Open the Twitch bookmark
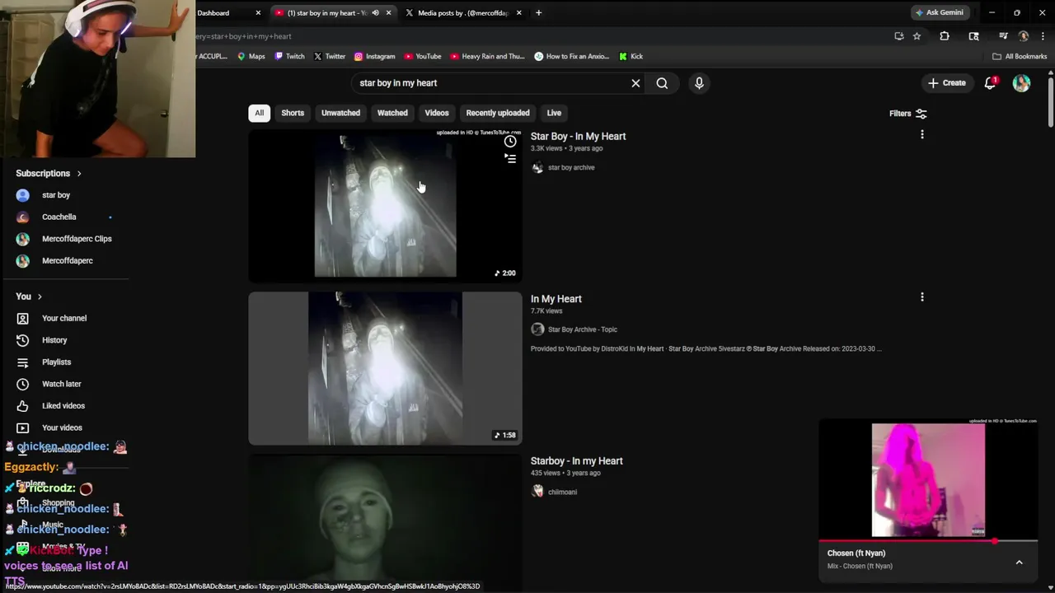The height and width of the screenshot is (593, 1055). point(289,56)
